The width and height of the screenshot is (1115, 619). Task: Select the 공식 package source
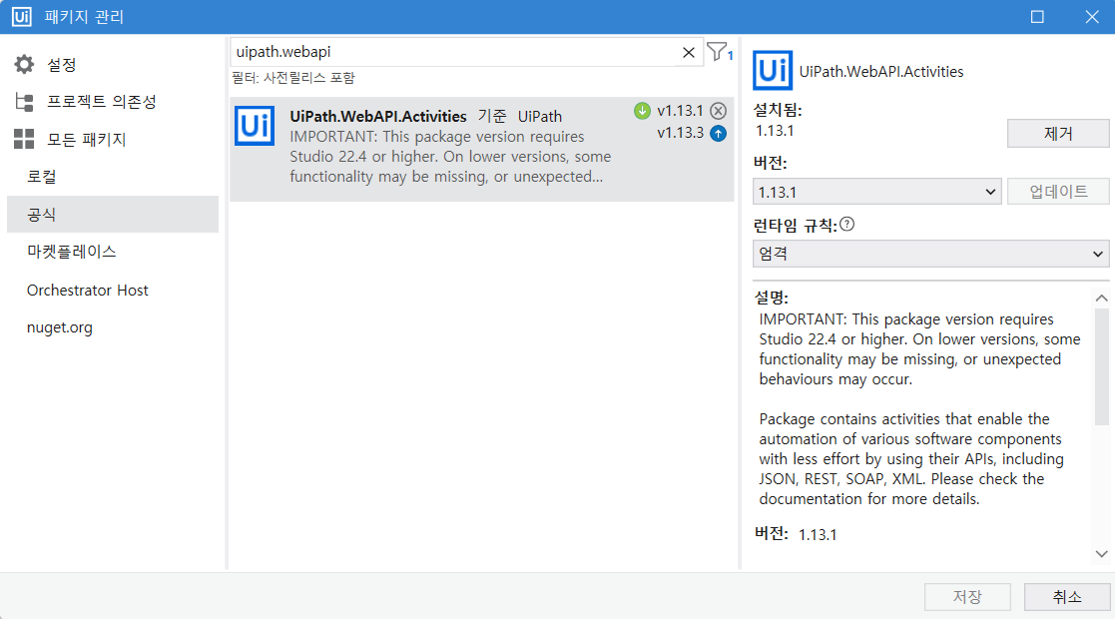click(x=113, y=215)
